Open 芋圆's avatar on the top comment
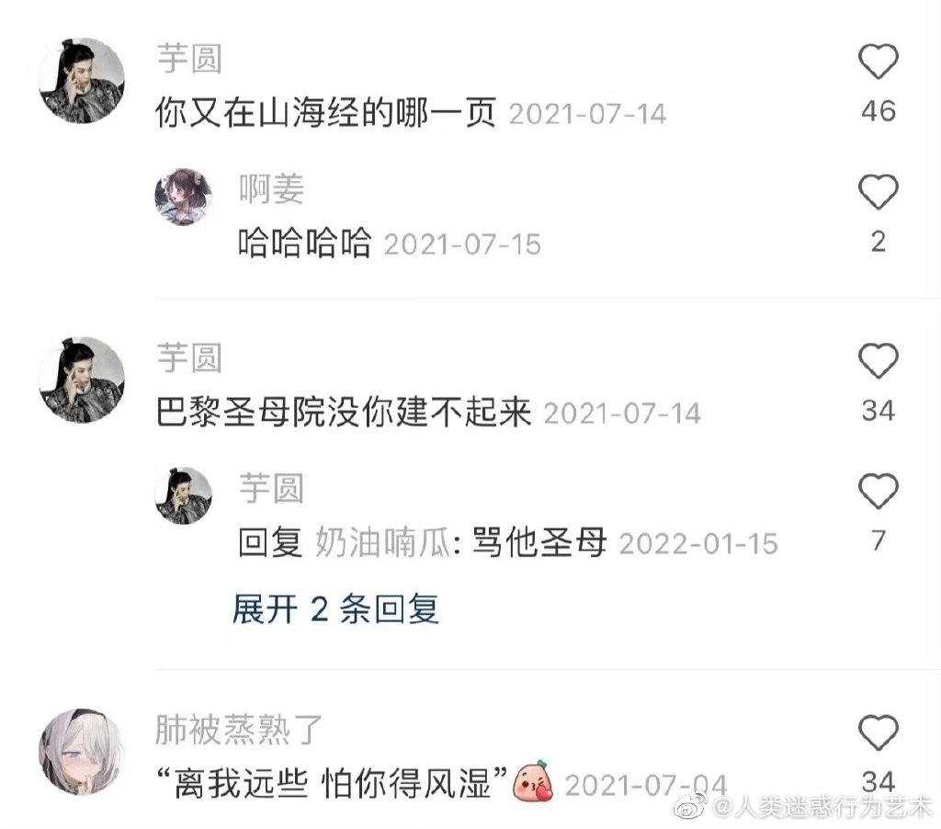This screenshot has width=941, height=829. tap(82, 81)
